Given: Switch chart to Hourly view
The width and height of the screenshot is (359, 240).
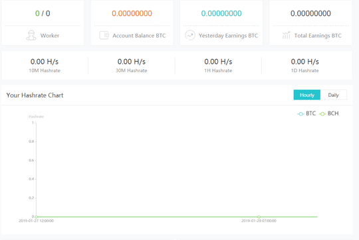Looking at the screenshot, I should coord(307,95).
